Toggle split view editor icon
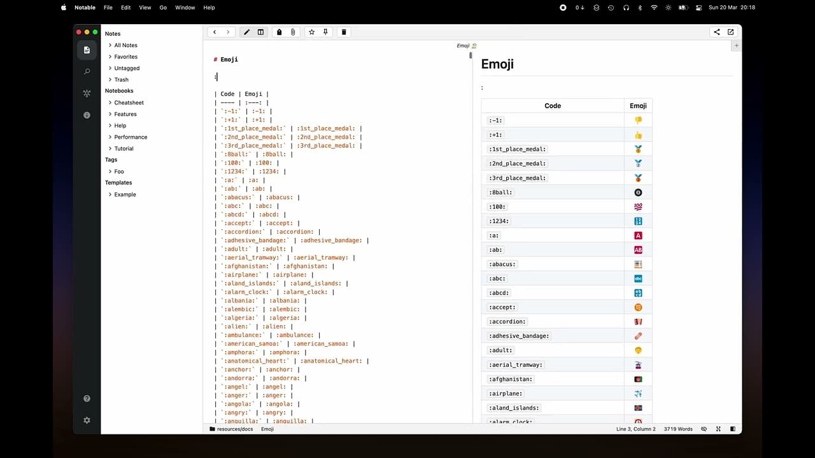The width and height of the screenshot is (815, 458). click(x=260, y=32)
